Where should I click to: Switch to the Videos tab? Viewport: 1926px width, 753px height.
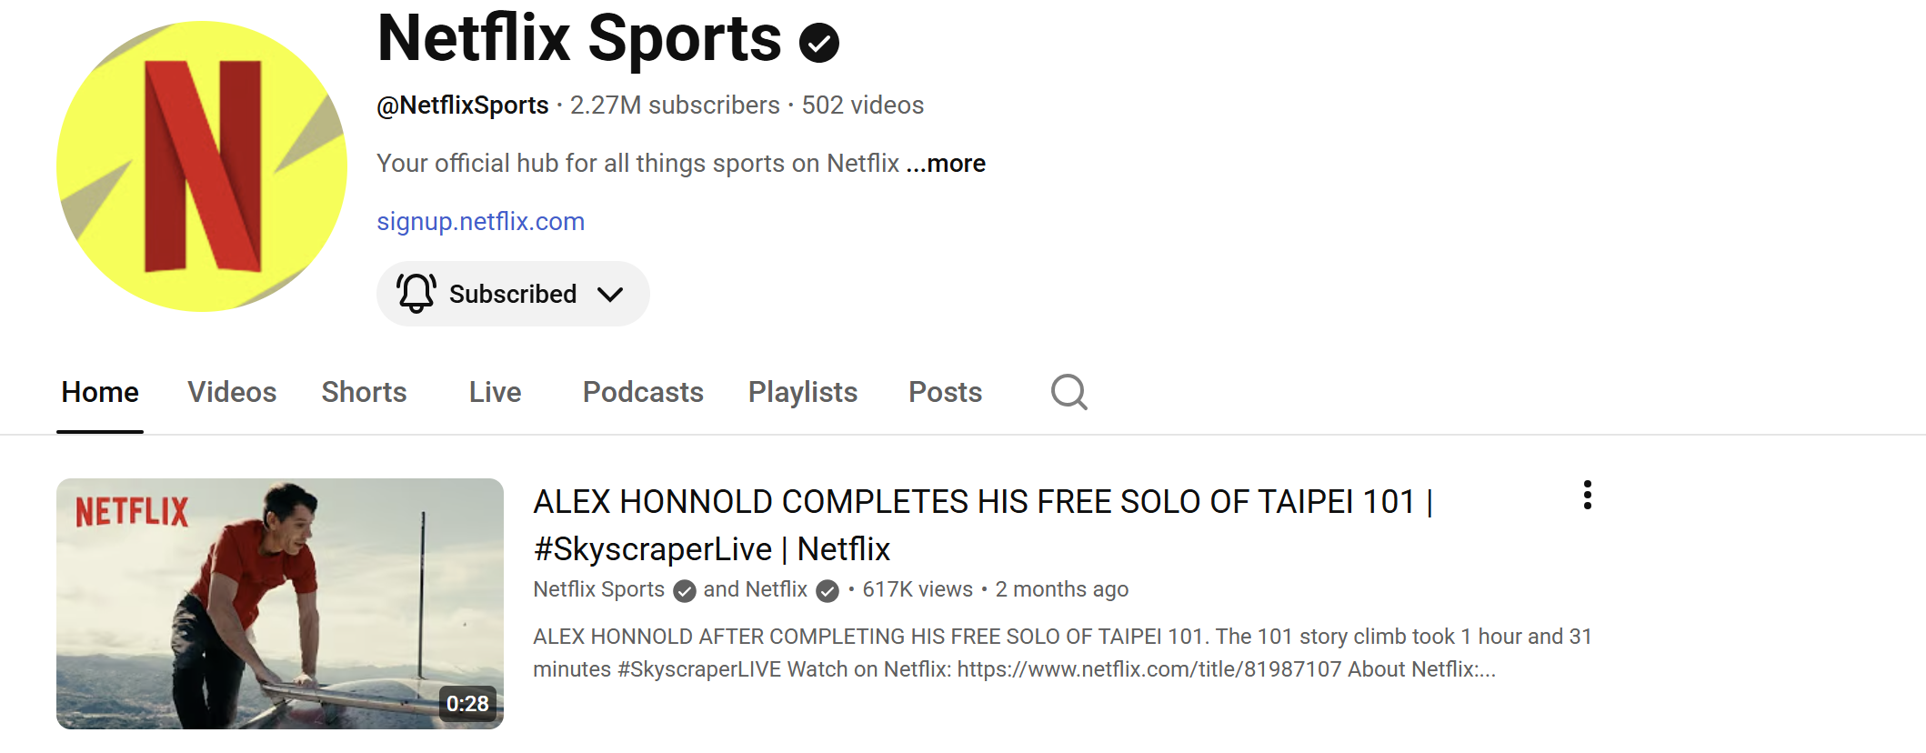pos(232,392)
